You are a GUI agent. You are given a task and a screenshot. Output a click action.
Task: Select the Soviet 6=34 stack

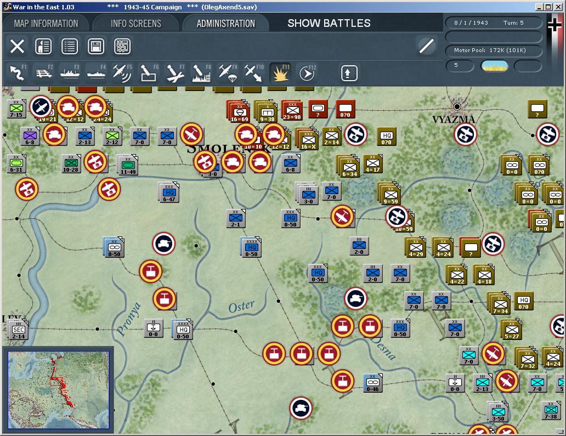click(349, 167)
